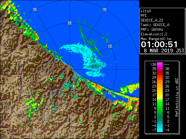Click the left-column '2' legend value

coord(155,117)
